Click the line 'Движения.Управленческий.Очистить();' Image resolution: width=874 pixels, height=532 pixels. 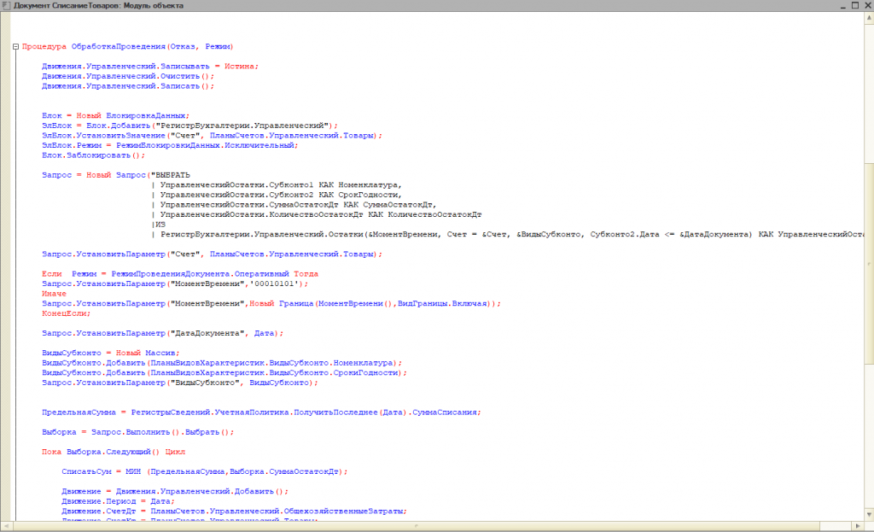click(x=128, y=76)
